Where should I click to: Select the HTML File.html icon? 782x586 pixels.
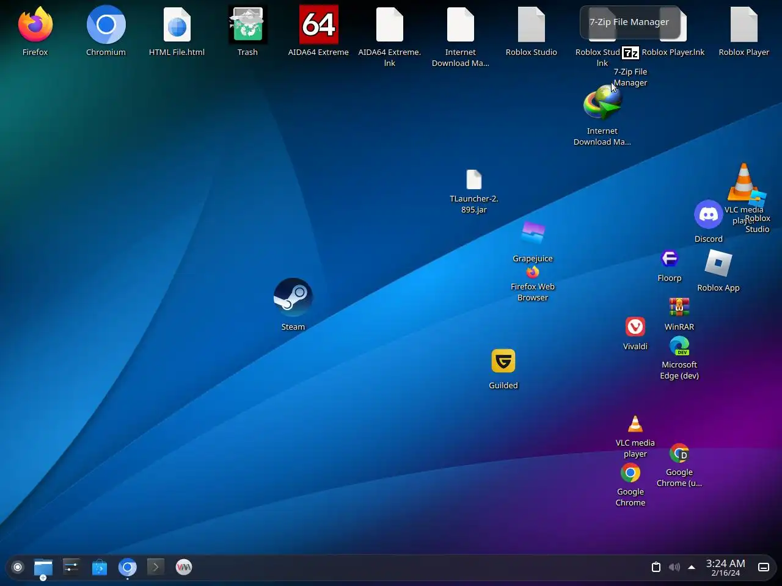[x=177, y=25]
